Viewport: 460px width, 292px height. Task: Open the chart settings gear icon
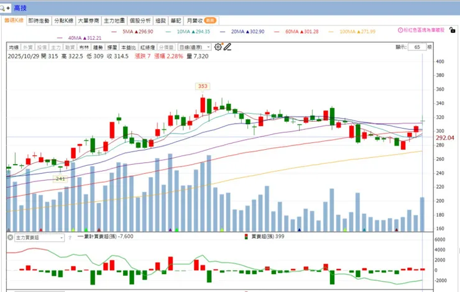[x=218, y=47]
